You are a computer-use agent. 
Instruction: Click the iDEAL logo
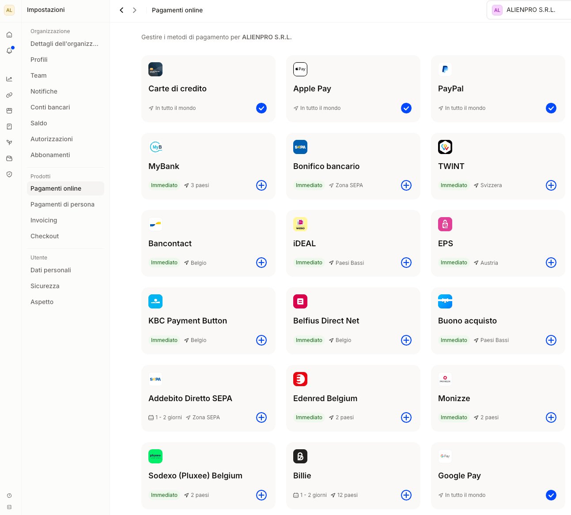[300, 224]
